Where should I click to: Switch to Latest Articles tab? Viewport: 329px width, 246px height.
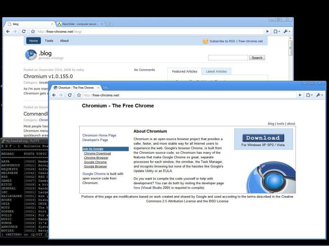216,71
